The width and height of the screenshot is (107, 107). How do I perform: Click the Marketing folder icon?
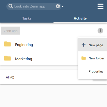7,58
